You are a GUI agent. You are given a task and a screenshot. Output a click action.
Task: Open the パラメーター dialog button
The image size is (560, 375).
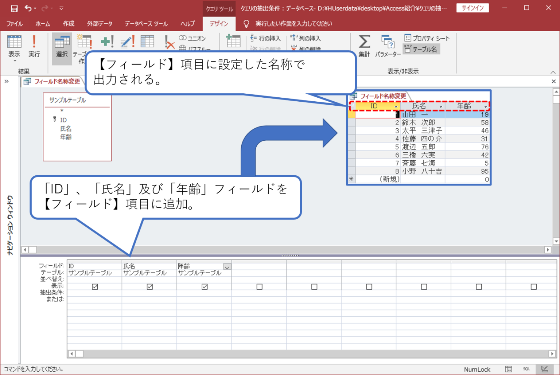pyautogui.click(x=388, y=46)
